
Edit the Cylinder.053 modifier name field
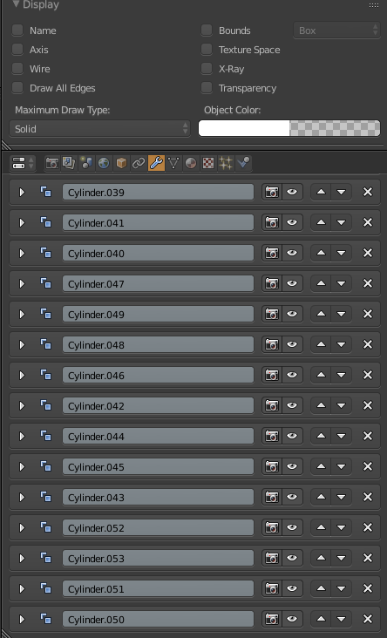click(x=158, y=558)
